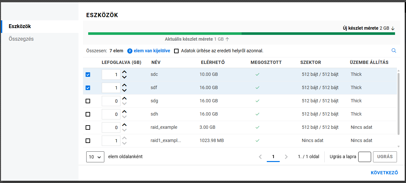Increase allocated GB for sdc
Screen dimensions: 406x183
[x=124, y=72]
